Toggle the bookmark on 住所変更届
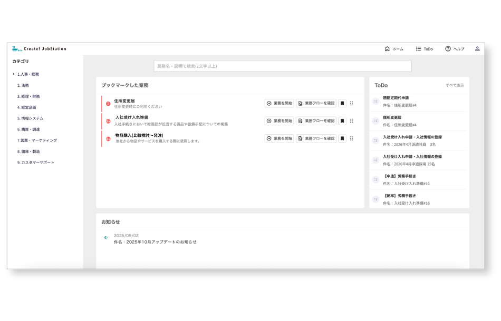The image size is (501, 321). coord(342,103)
